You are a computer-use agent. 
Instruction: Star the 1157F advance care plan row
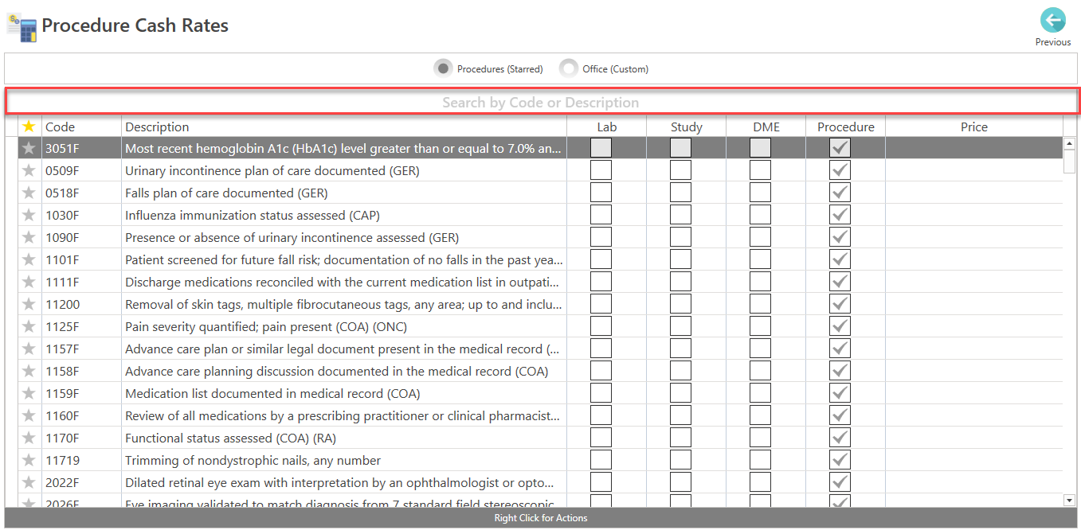[29, 349]
